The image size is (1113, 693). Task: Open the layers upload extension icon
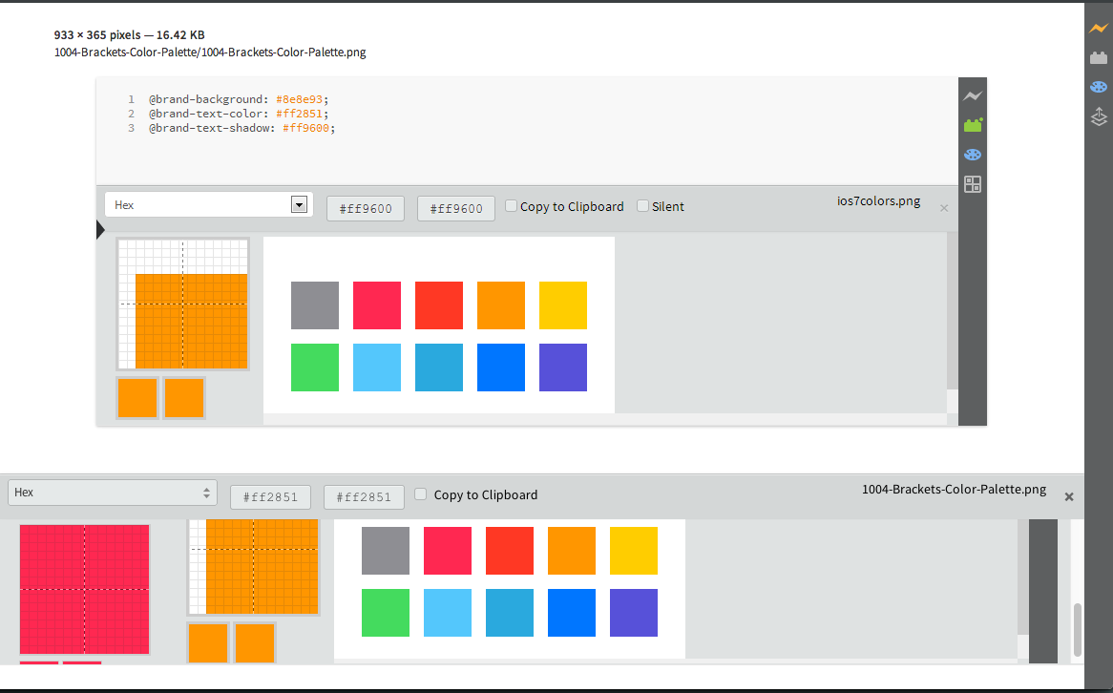[1098, 116]
